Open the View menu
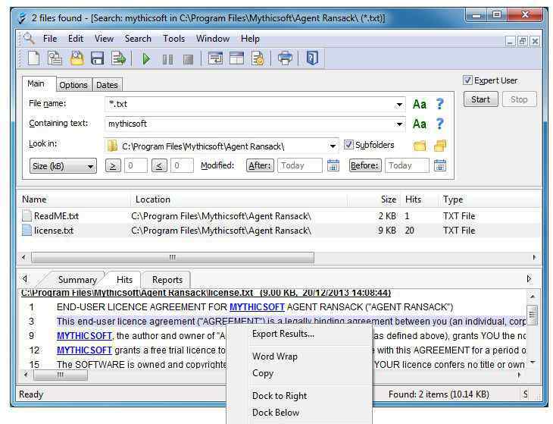The width and height of the screenshot is (553, 424). 104,39
